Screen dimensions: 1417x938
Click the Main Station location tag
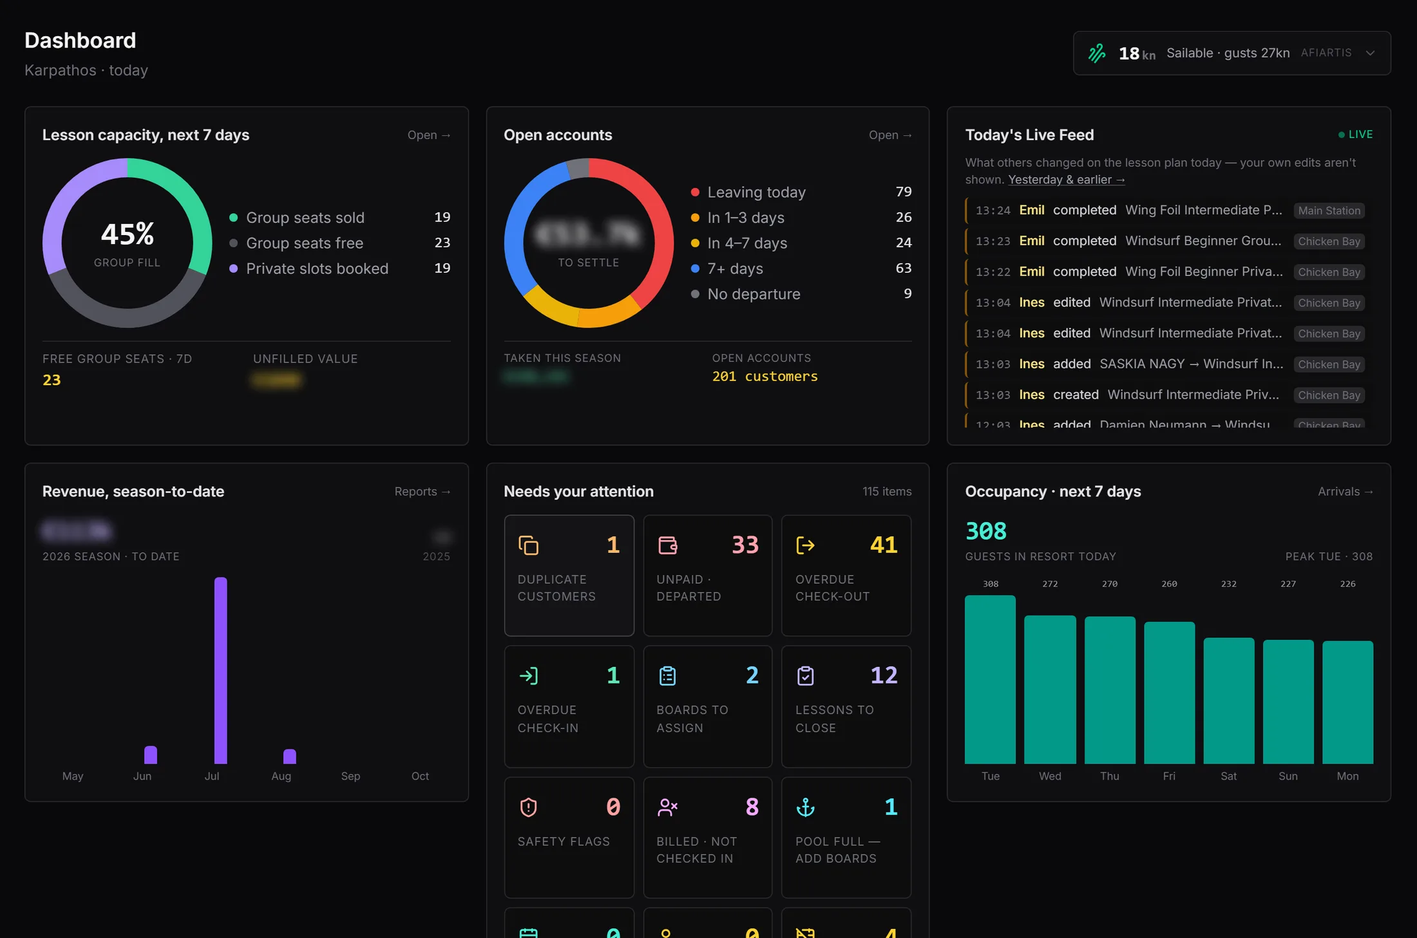pyautogui.click(x=1329, y=211)
